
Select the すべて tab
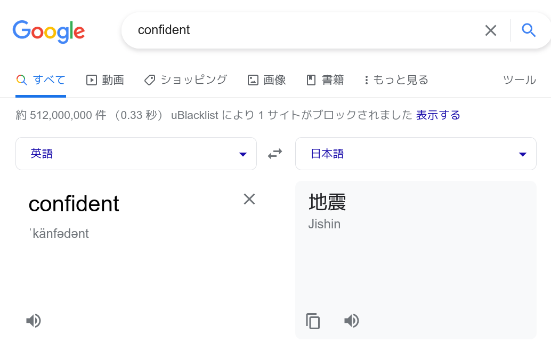coord(40,80)
